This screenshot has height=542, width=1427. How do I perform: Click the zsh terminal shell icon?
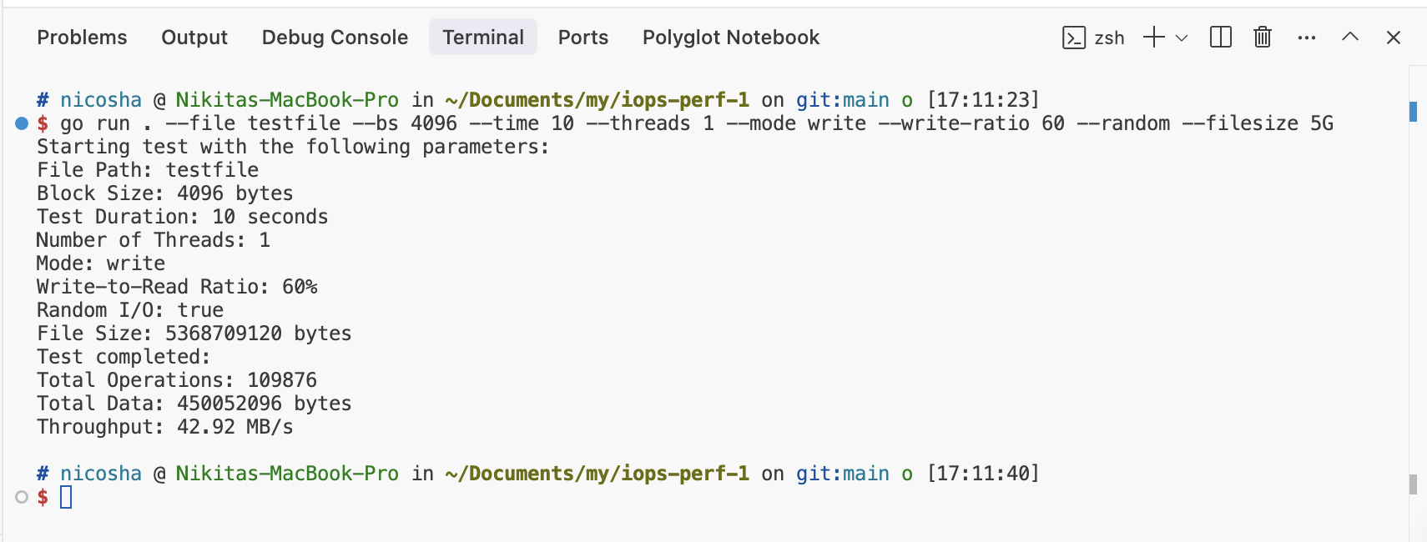coord(1074,38)
